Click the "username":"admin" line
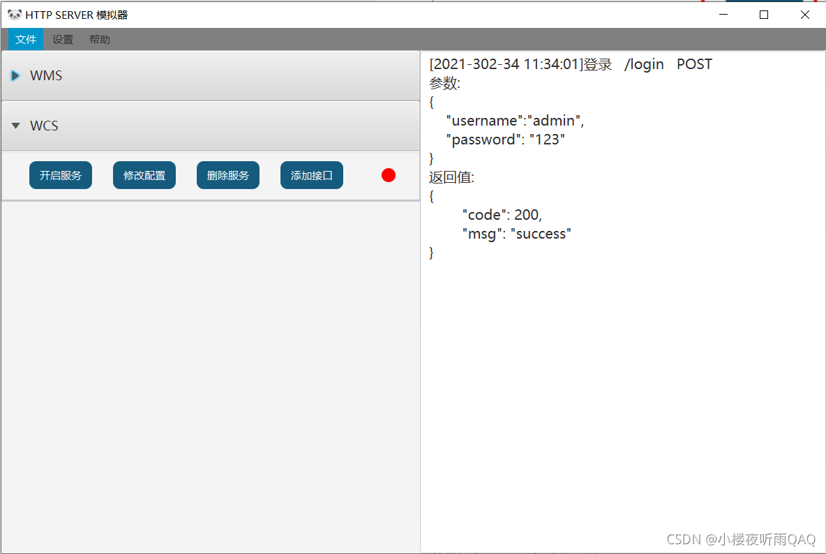826x554 pixels. coord(515,121)
